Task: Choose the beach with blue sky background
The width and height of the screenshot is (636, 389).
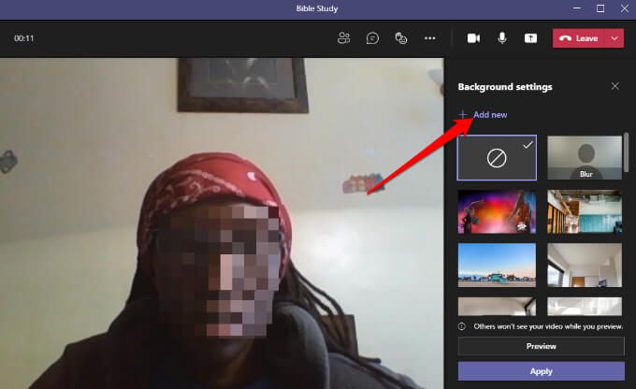Action: pos(497,266)
